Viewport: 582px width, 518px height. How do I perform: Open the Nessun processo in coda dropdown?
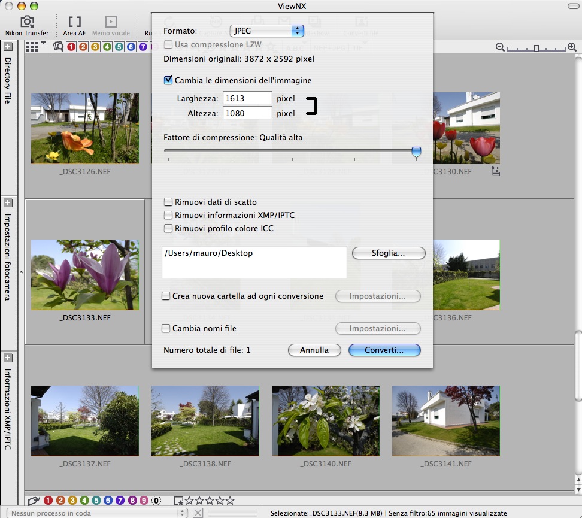pos(95,513)
